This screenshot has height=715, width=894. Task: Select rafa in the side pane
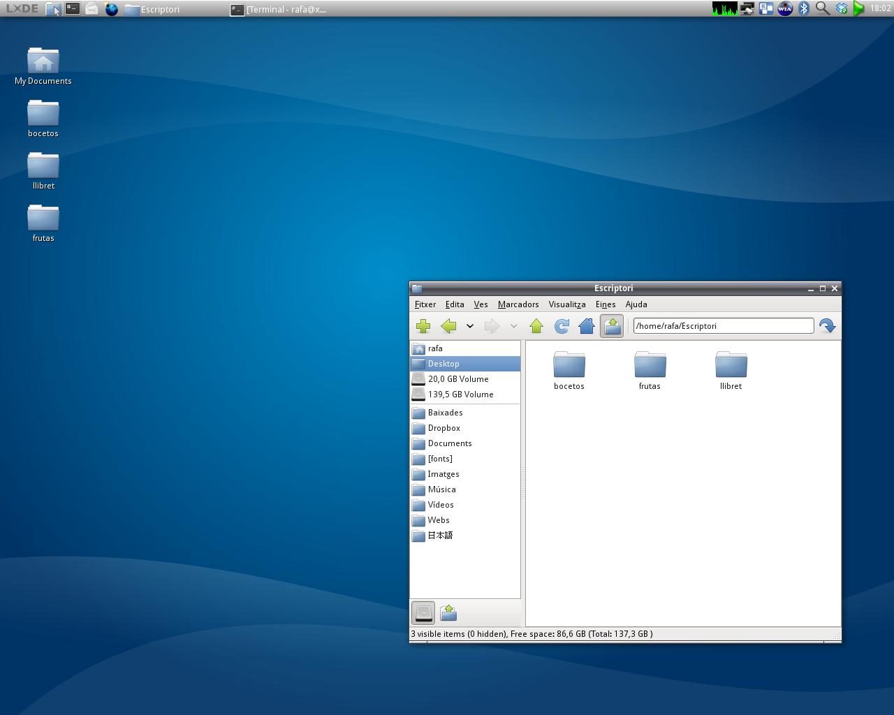click(465, 348)
